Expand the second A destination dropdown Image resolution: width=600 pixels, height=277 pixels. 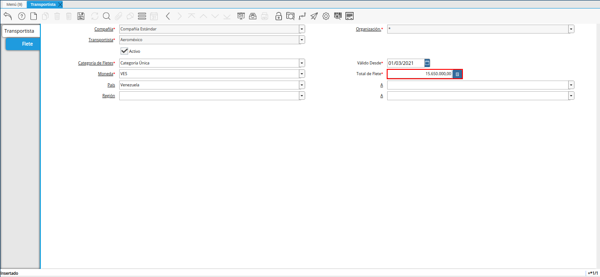tap(571, 96)
